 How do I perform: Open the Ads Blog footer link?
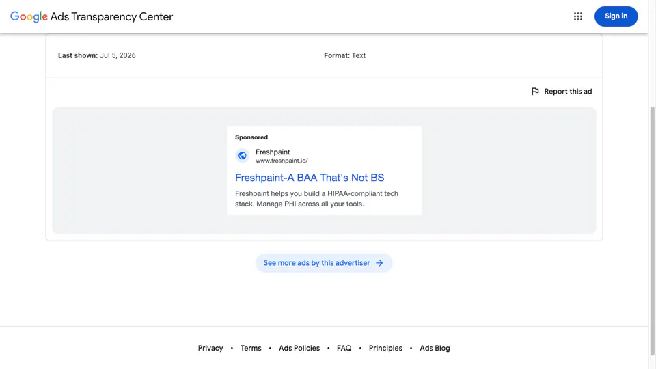click(x=435, y=348)
